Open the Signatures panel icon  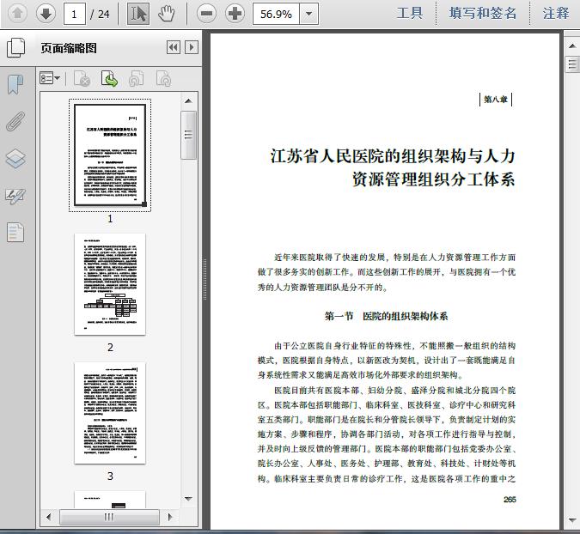15,197
